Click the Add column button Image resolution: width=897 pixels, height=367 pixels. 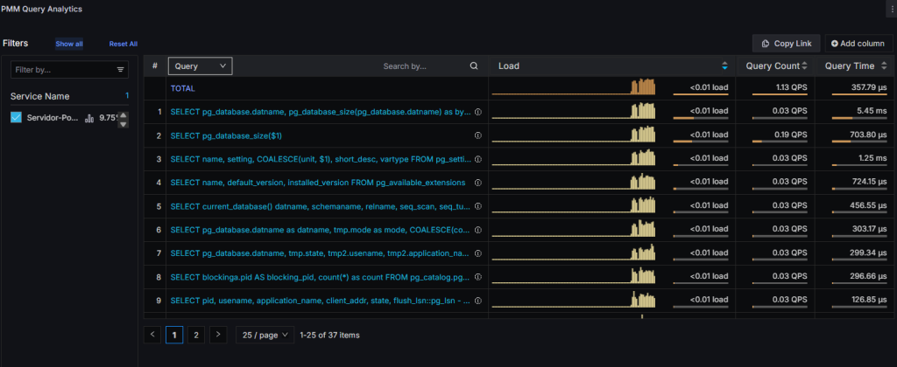point(858,44)
